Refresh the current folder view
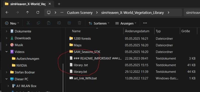 [38, 12]
